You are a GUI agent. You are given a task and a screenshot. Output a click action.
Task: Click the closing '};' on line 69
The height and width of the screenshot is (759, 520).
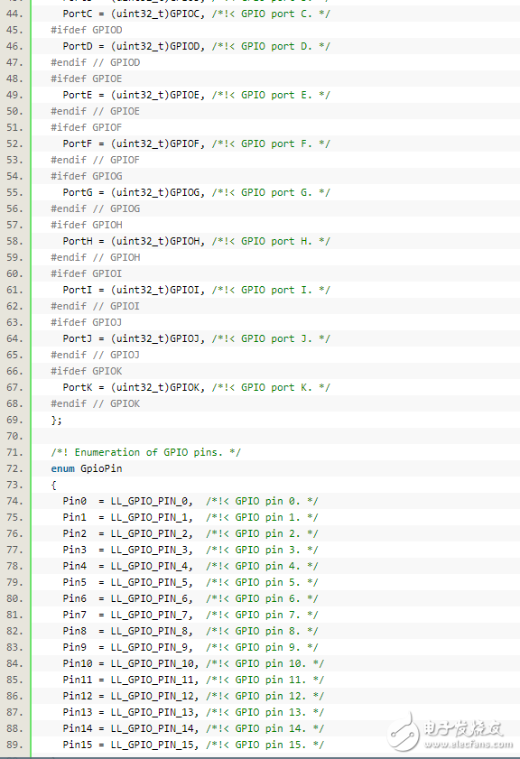coord(57,421)
